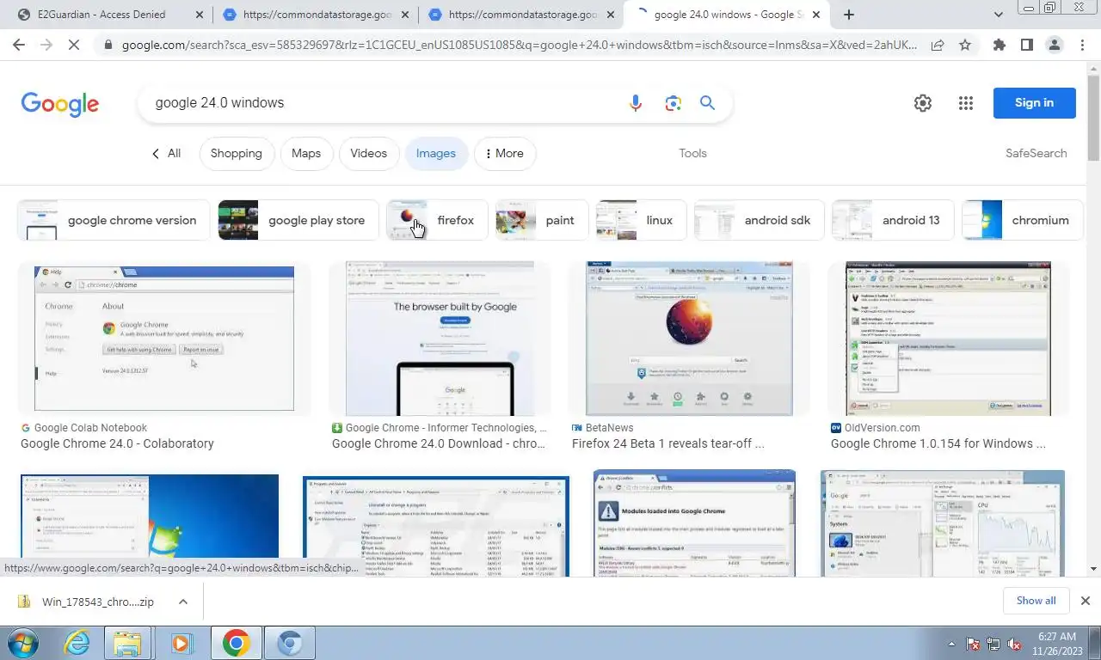Filter by google chrome version chip
The width and height of the screenshot is (1101, 660).
[x=114, y=221]
